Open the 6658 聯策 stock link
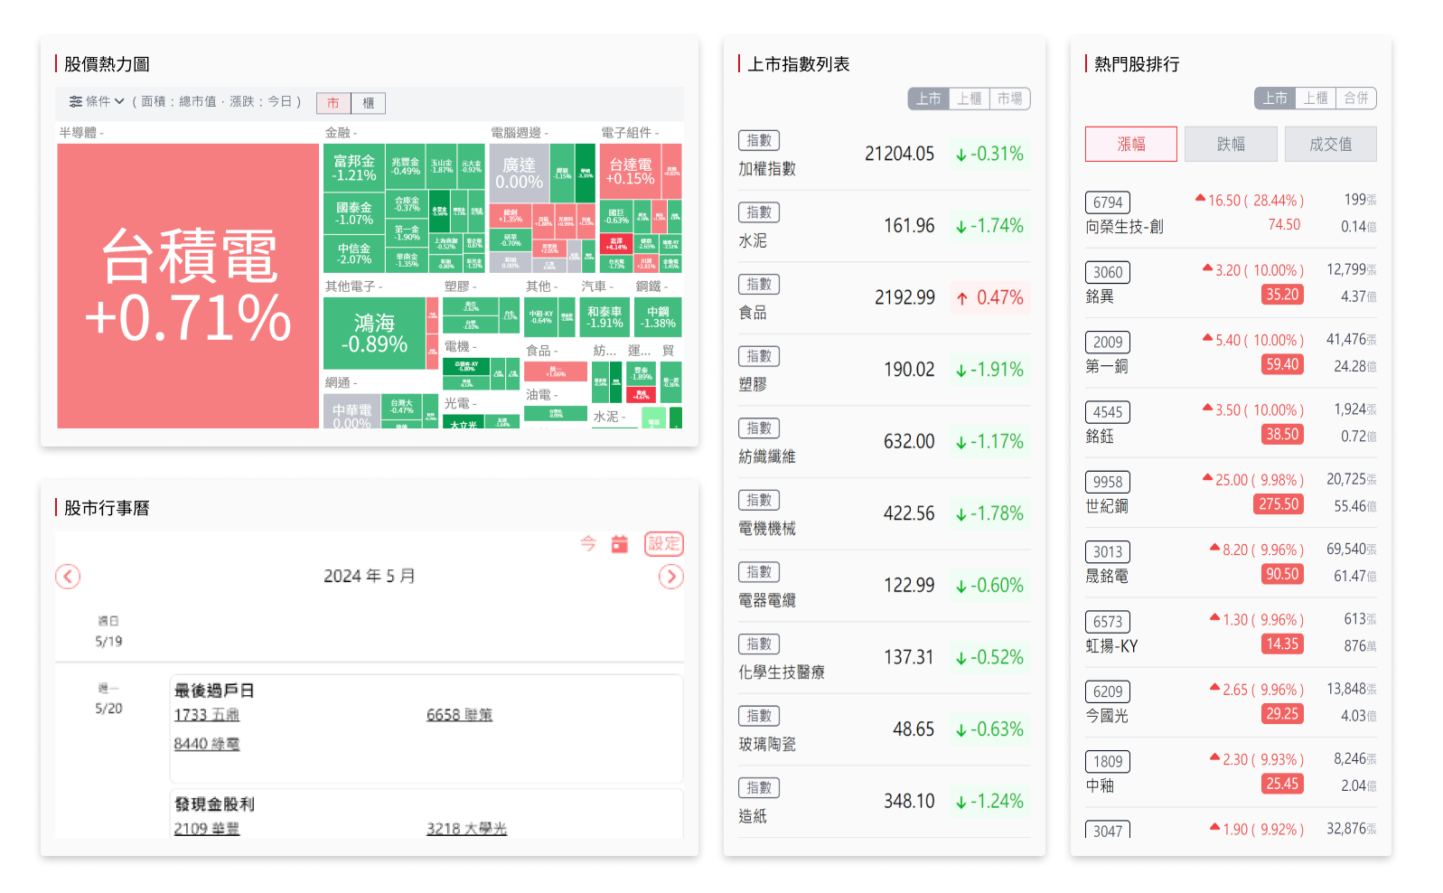Image resolution: width=1443 pixels, height=893 pixels. [460, 715]
